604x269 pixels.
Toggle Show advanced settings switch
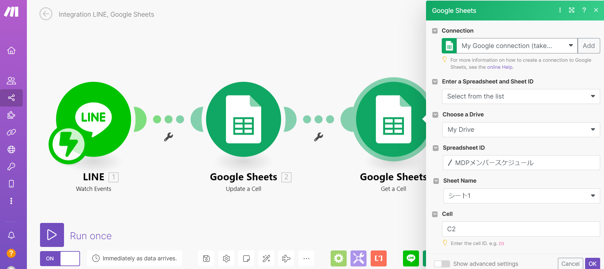point(442,264)
